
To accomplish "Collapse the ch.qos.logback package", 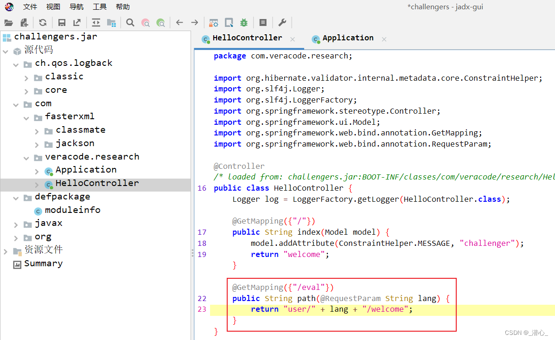I will point(16,65).
